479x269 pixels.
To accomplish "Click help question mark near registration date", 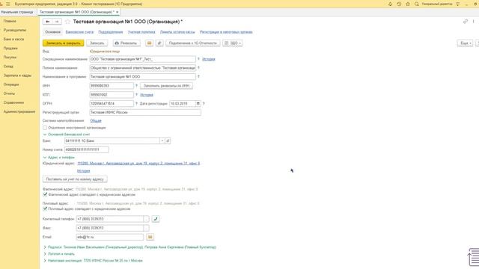I will click(204, 104).
